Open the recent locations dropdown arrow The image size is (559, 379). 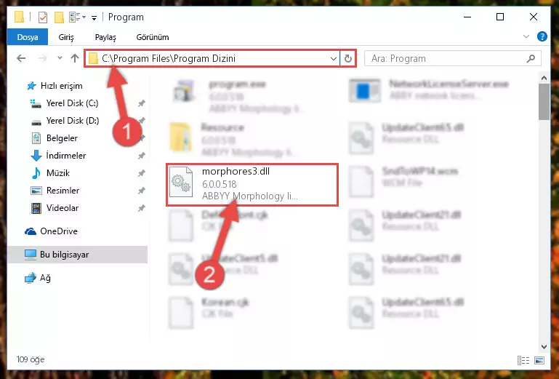click(60, 57)
